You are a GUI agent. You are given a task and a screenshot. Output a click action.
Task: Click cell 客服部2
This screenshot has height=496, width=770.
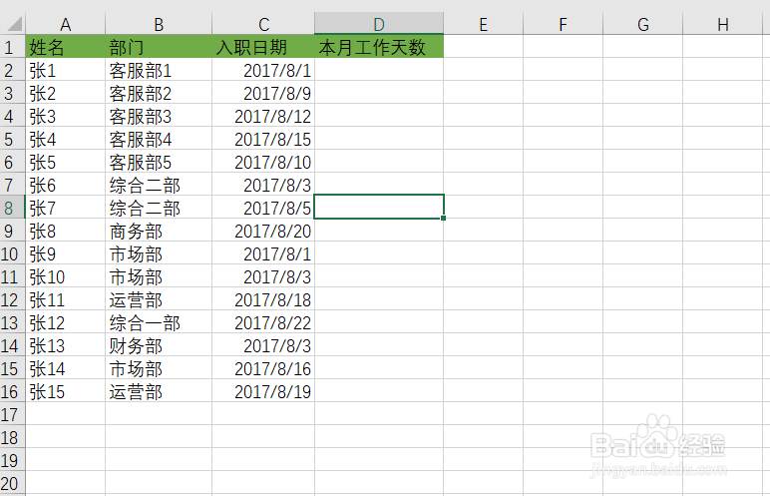coord(159,93)
